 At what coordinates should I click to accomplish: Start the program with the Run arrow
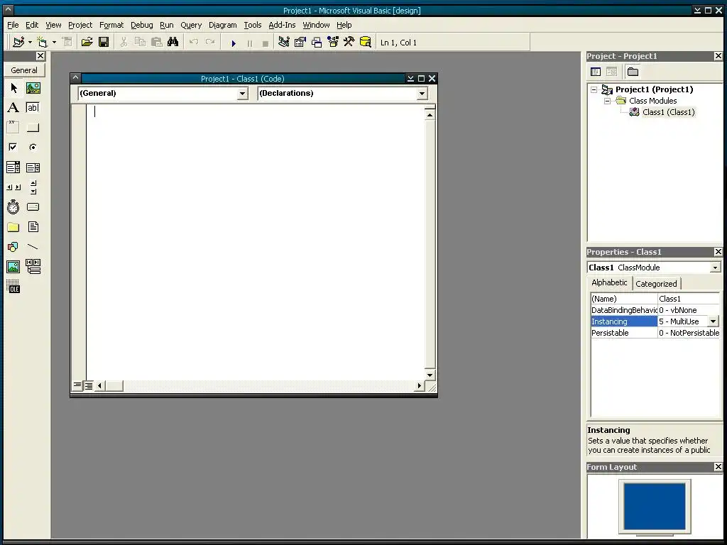pos(234,43)
